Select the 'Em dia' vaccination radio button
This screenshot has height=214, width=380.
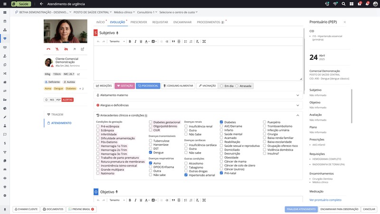coord(222,86)
